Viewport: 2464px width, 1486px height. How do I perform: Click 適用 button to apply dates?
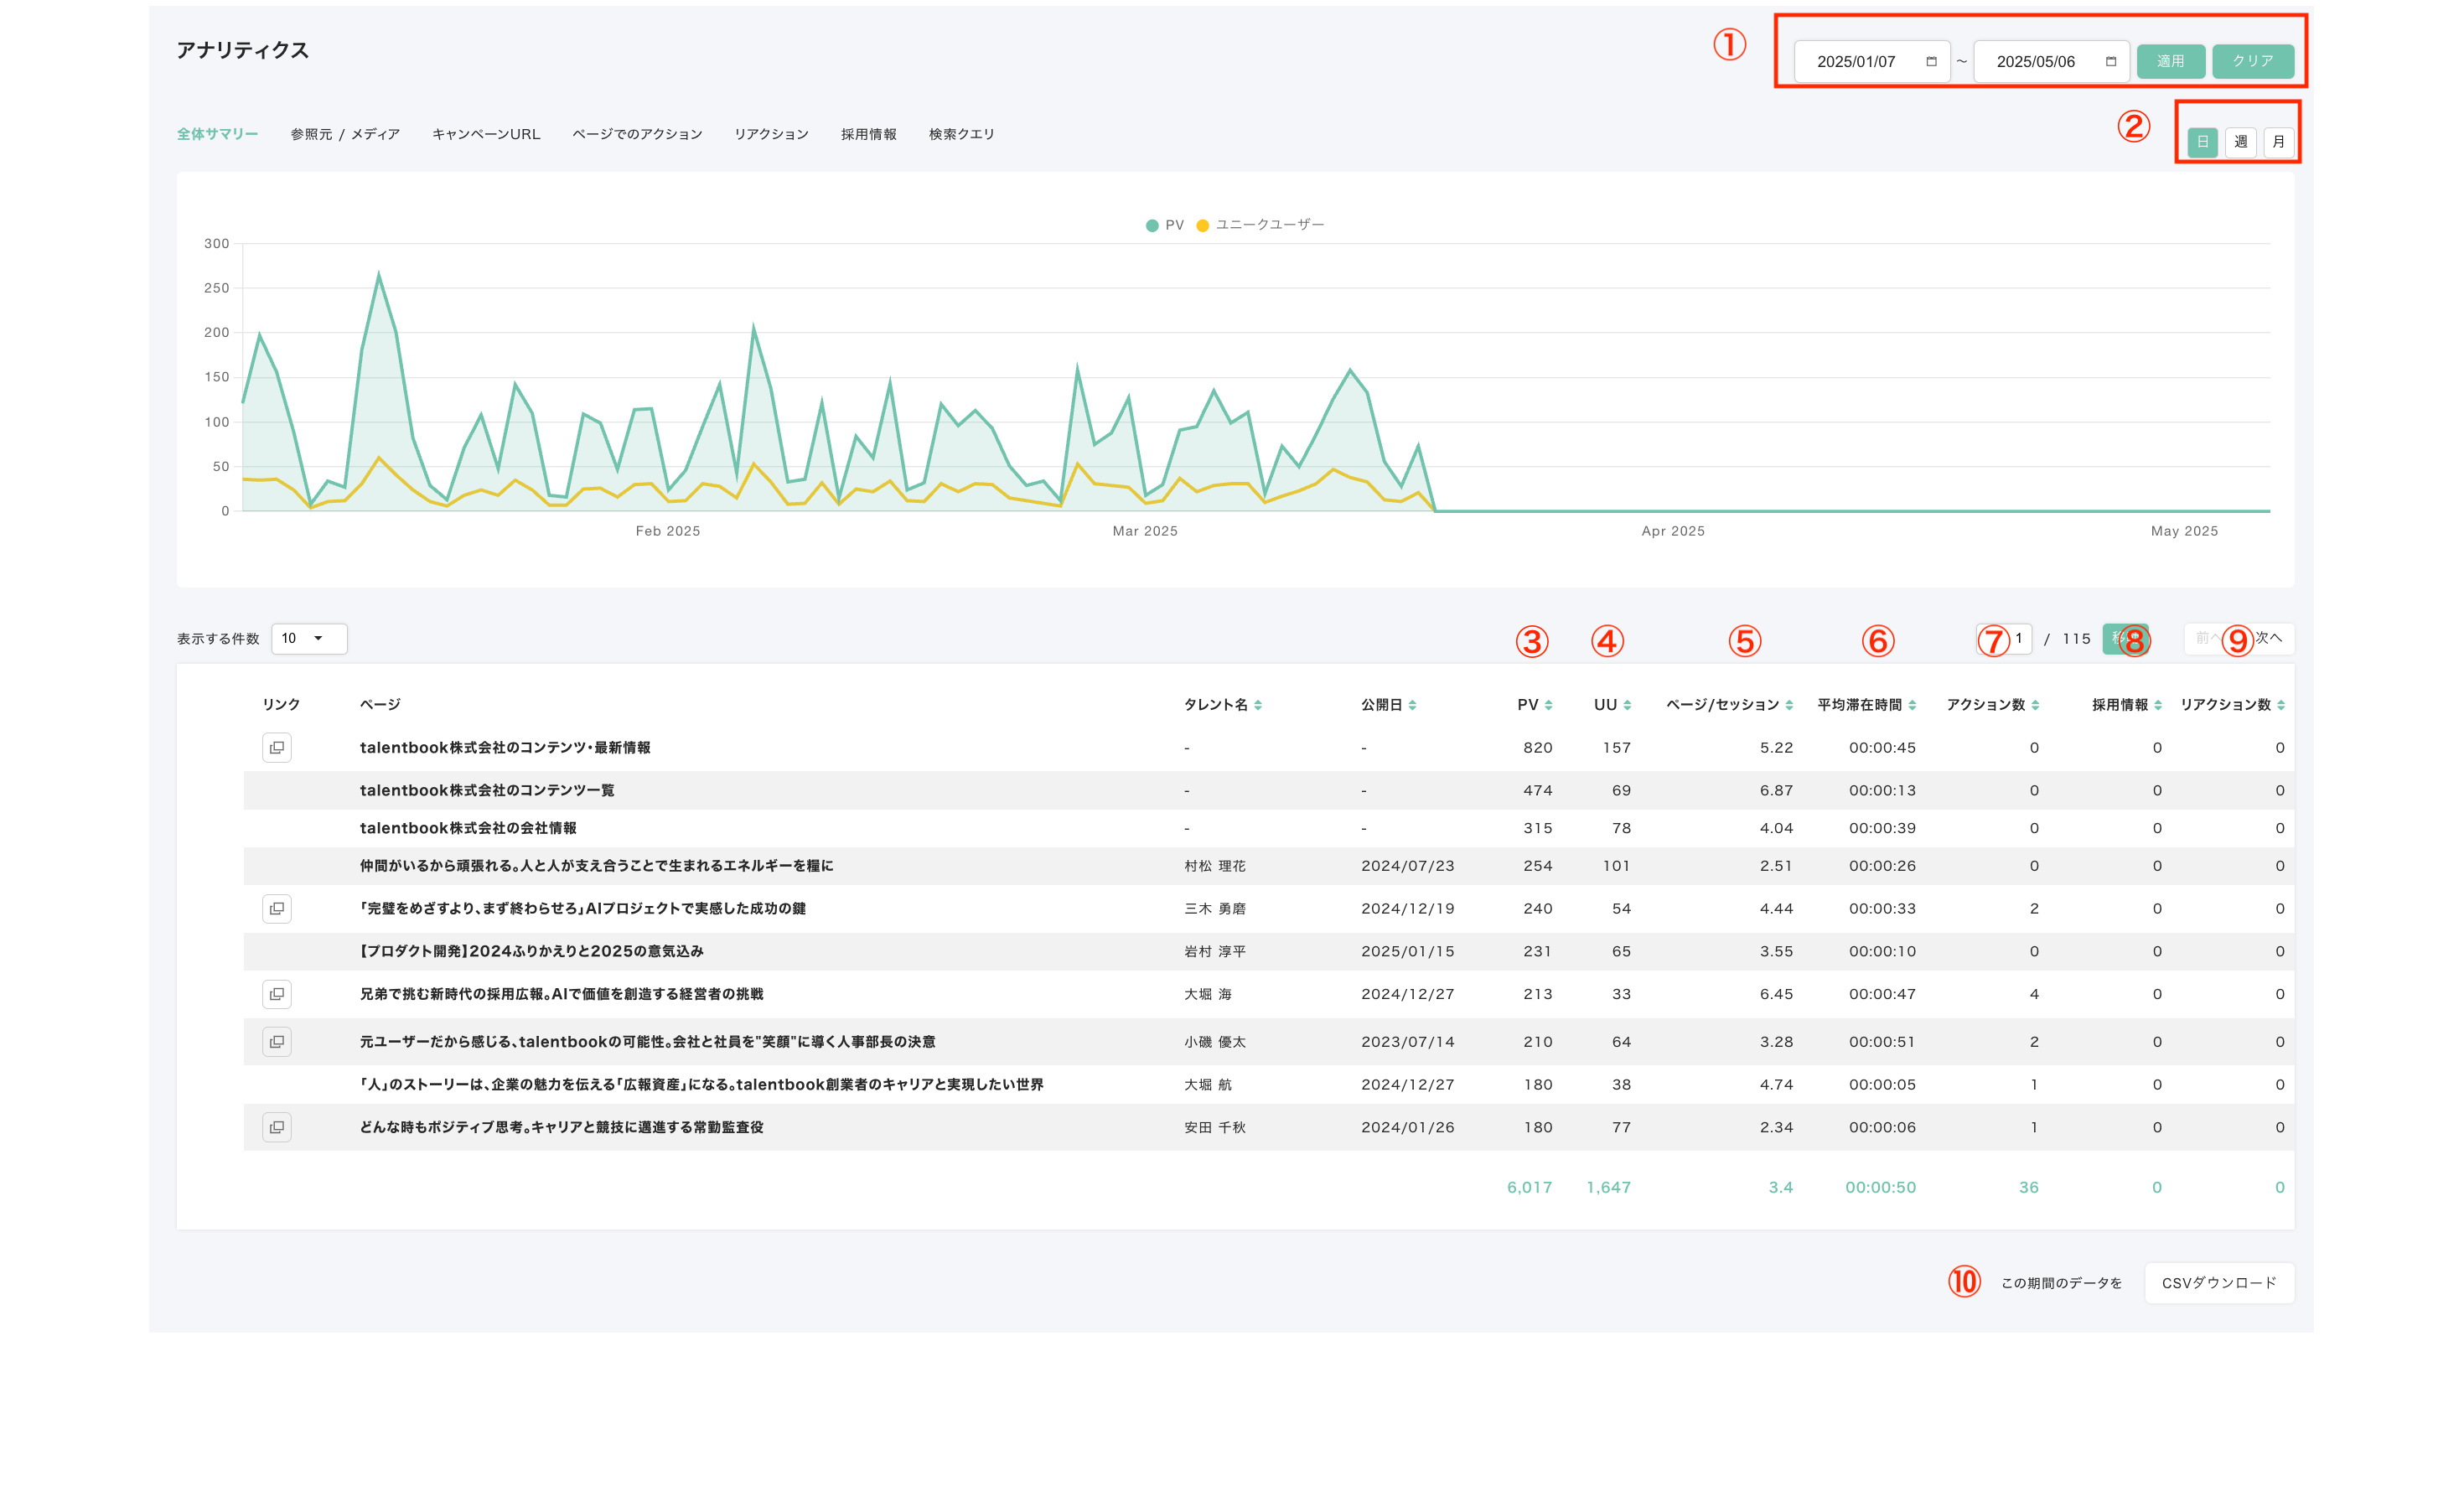pos(2170,61)
